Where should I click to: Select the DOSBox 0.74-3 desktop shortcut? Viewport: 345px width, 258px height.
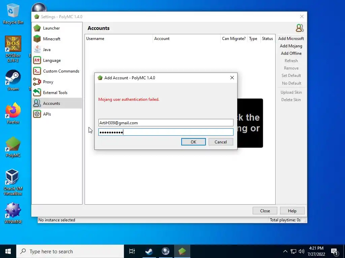pos(13,49)
